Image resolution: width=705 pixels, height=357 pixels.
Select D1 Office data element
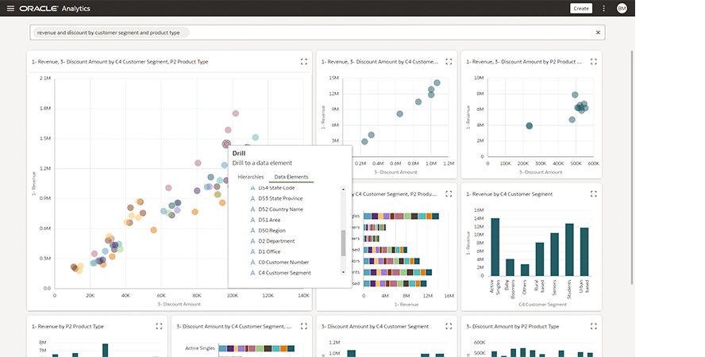click(x=269, y=251)
